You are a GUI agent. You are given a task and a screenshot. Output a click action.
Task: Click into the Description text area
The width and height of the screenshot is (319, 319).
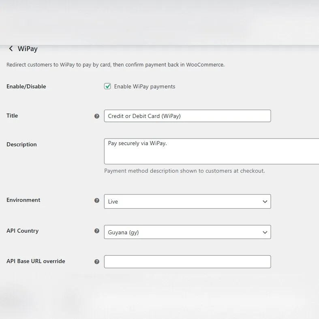click(x=212, y=151)
